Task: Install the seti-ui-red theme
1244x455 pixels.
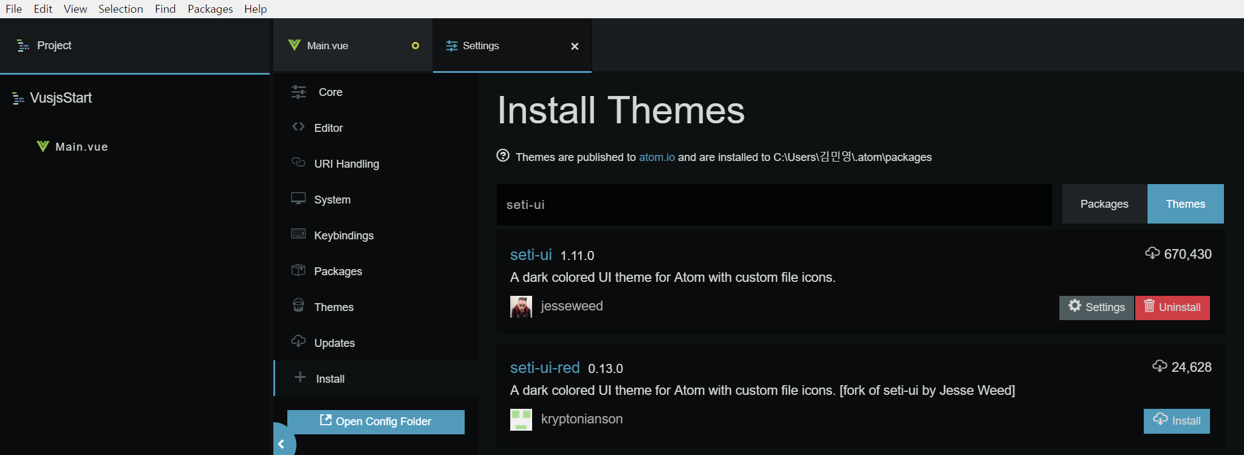Action: pos(1177,421)
